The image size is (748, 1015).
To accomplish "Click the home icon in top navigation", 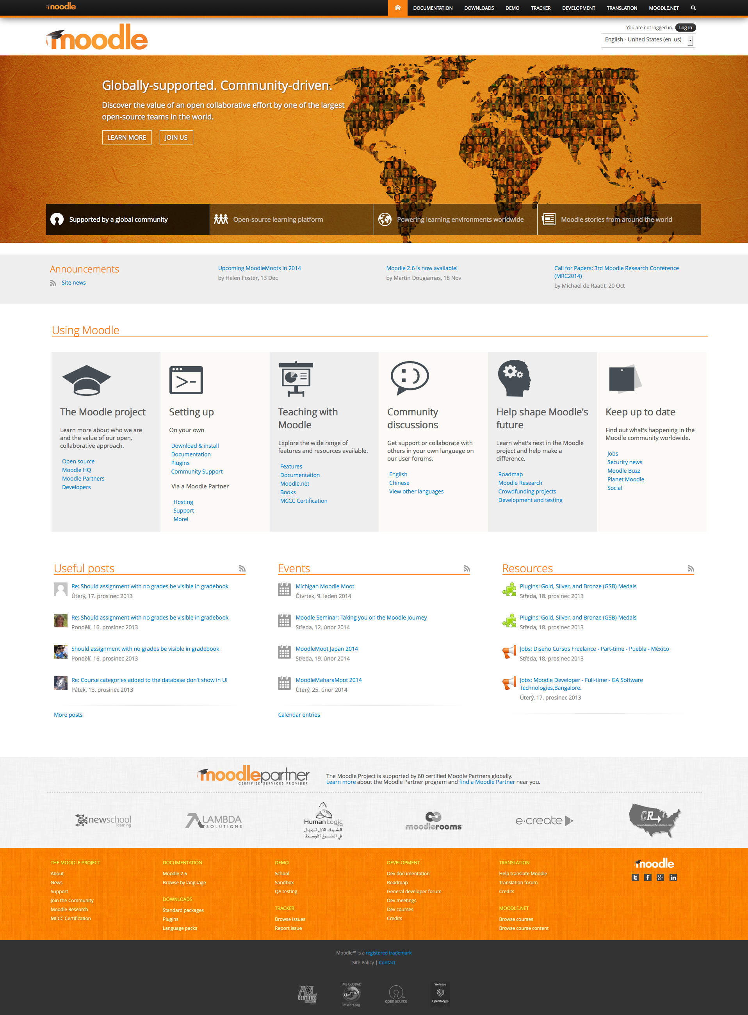I will (x=397, y=8).
